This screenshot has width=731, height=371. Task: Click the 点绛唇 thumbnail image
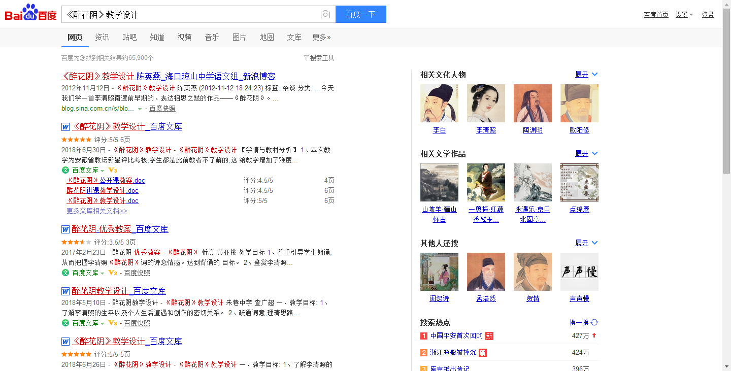[579, 182]
